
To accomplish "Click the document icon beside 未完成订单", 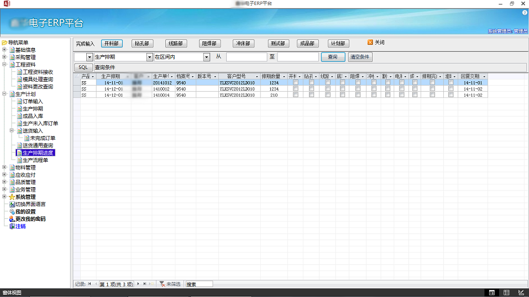I will pos(27,138).
